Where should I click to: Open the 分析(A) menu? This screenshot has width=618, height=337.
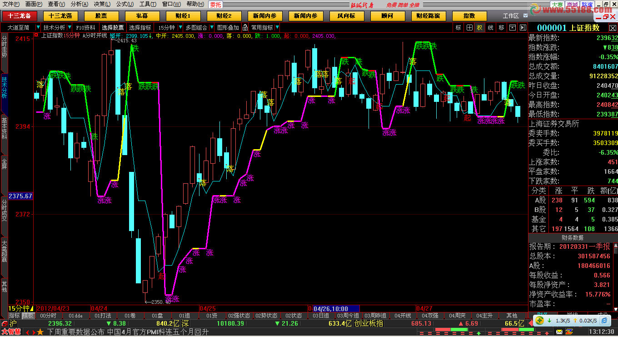tap(79, 4)
